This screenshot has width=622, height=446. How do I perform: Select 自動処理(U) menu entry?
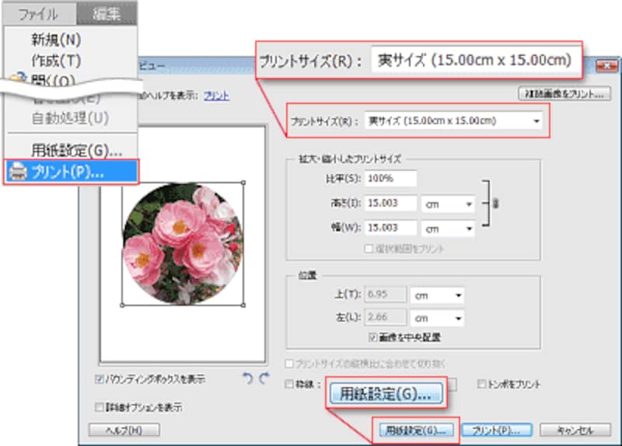(x=70, y=118)
